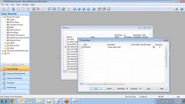The height and width of the screenshot is (104, 185).
Task: Select Planned Roles in the tree
Action: [x=15, y=30]
